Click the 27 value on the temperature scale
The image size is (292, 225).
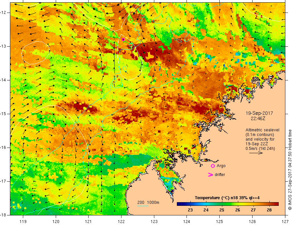click(x=253, y=210)
